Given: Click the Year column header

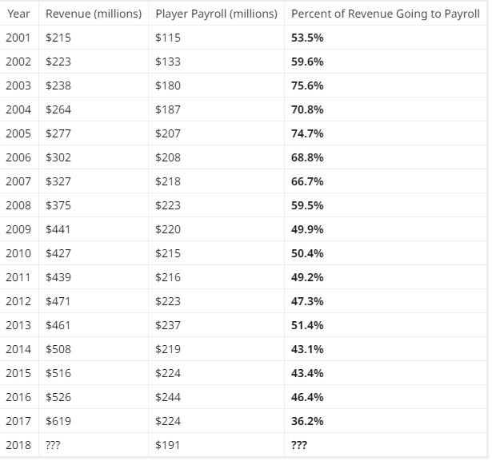Looking at the screenshot, I should [x=18, y=14].
